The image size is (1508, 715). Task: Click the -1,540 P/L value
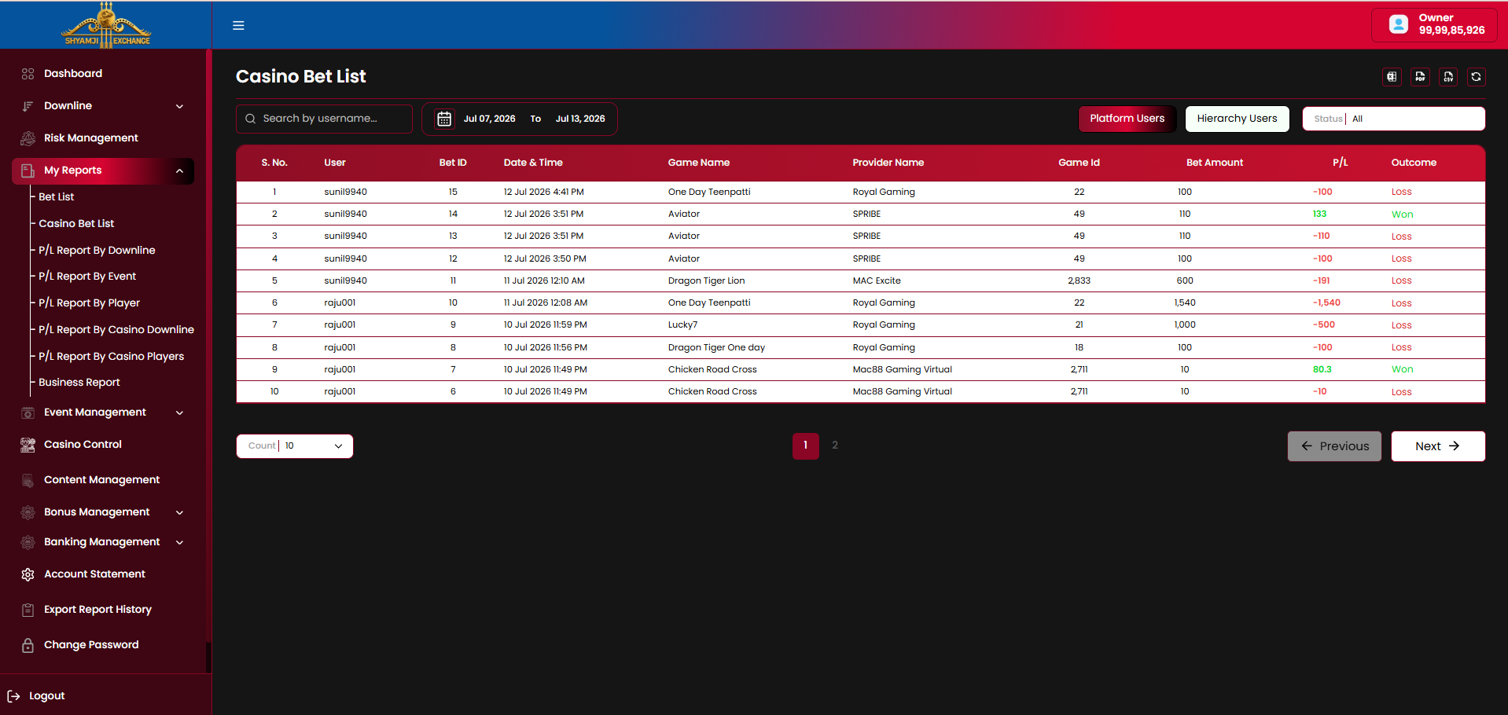(x=1326, y=302)
